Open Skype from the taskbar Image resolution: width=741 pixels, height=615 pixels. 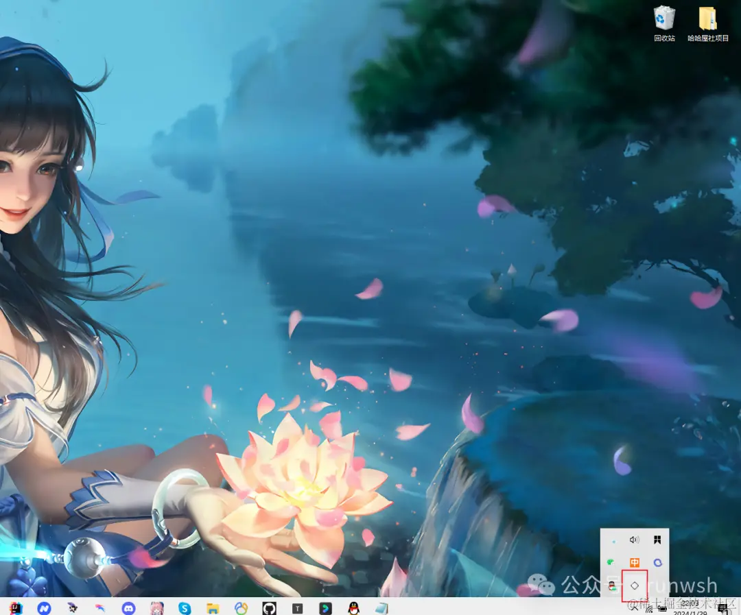pyautogui.click(x=185, y=608)
